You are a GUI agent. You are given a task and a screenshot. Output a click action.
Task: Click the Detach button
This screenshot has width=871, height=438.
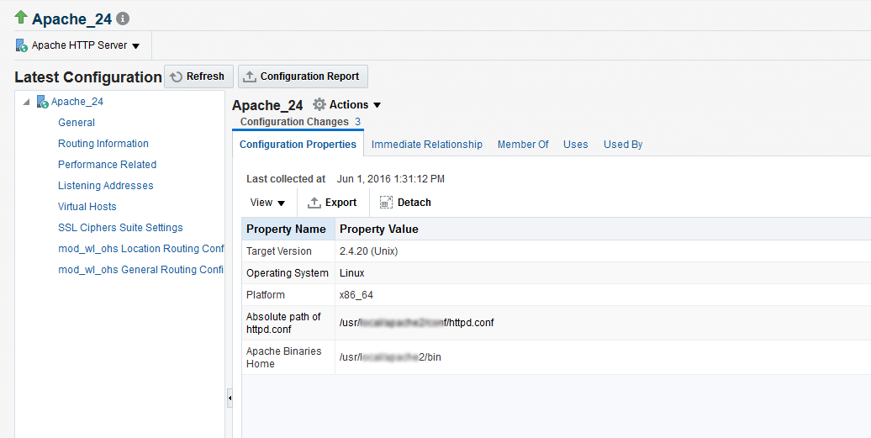pos(405,203)
